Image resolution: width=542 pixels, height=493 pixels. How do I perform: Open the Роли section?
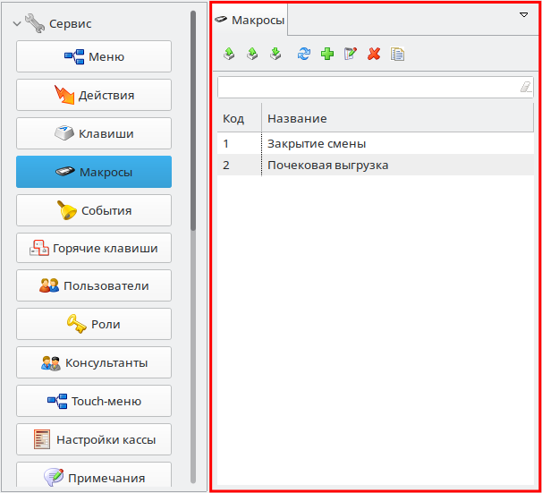[94, 324]
